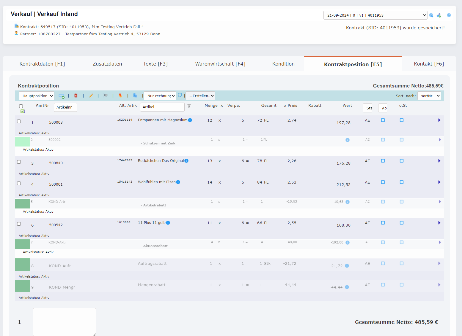Switch to the Kontraktdaten [F1] tab

tap(42, 64)
